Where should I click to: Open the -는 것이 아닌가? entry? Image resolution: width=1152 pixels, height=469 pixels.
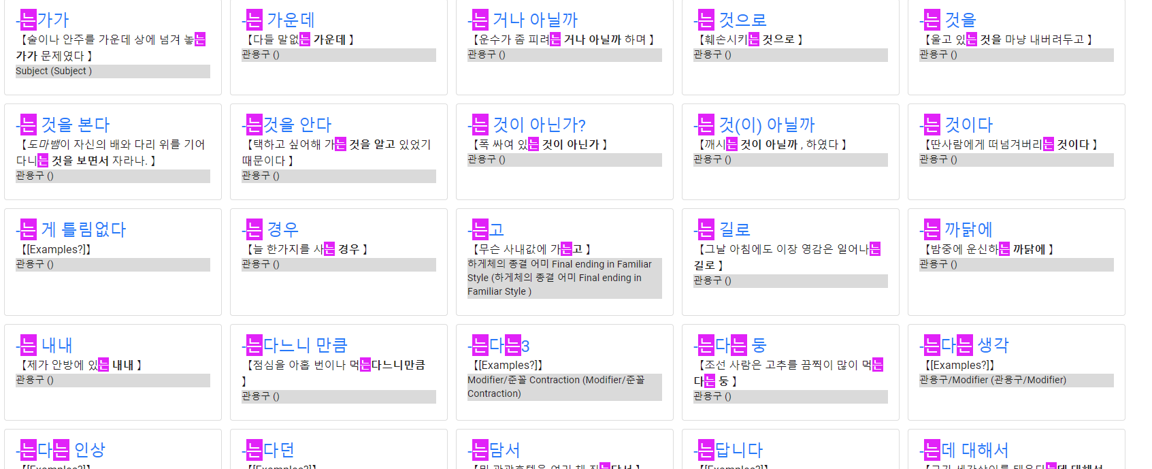point(527,125)
